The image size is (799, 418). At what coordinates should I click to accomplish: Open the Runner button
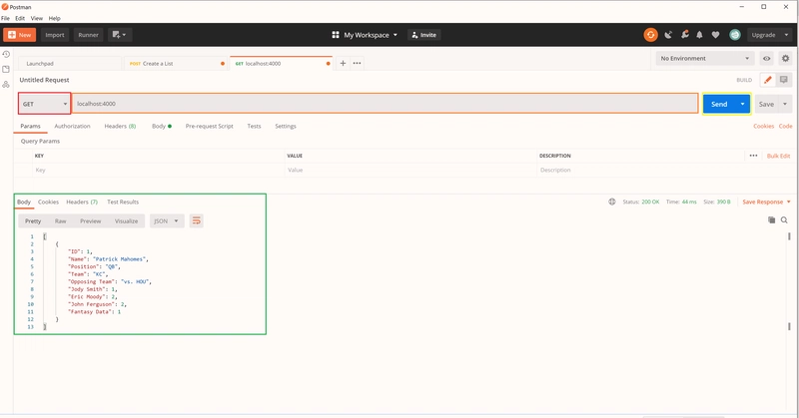[88, 35]
